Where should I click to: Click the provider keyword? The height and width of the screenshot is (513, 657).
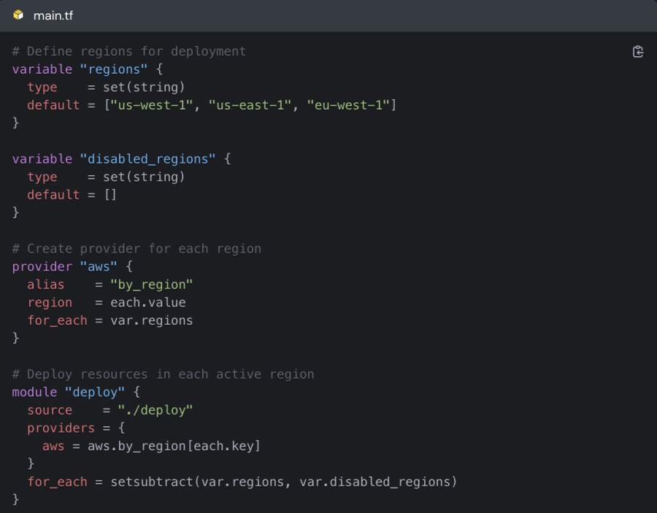42,267
